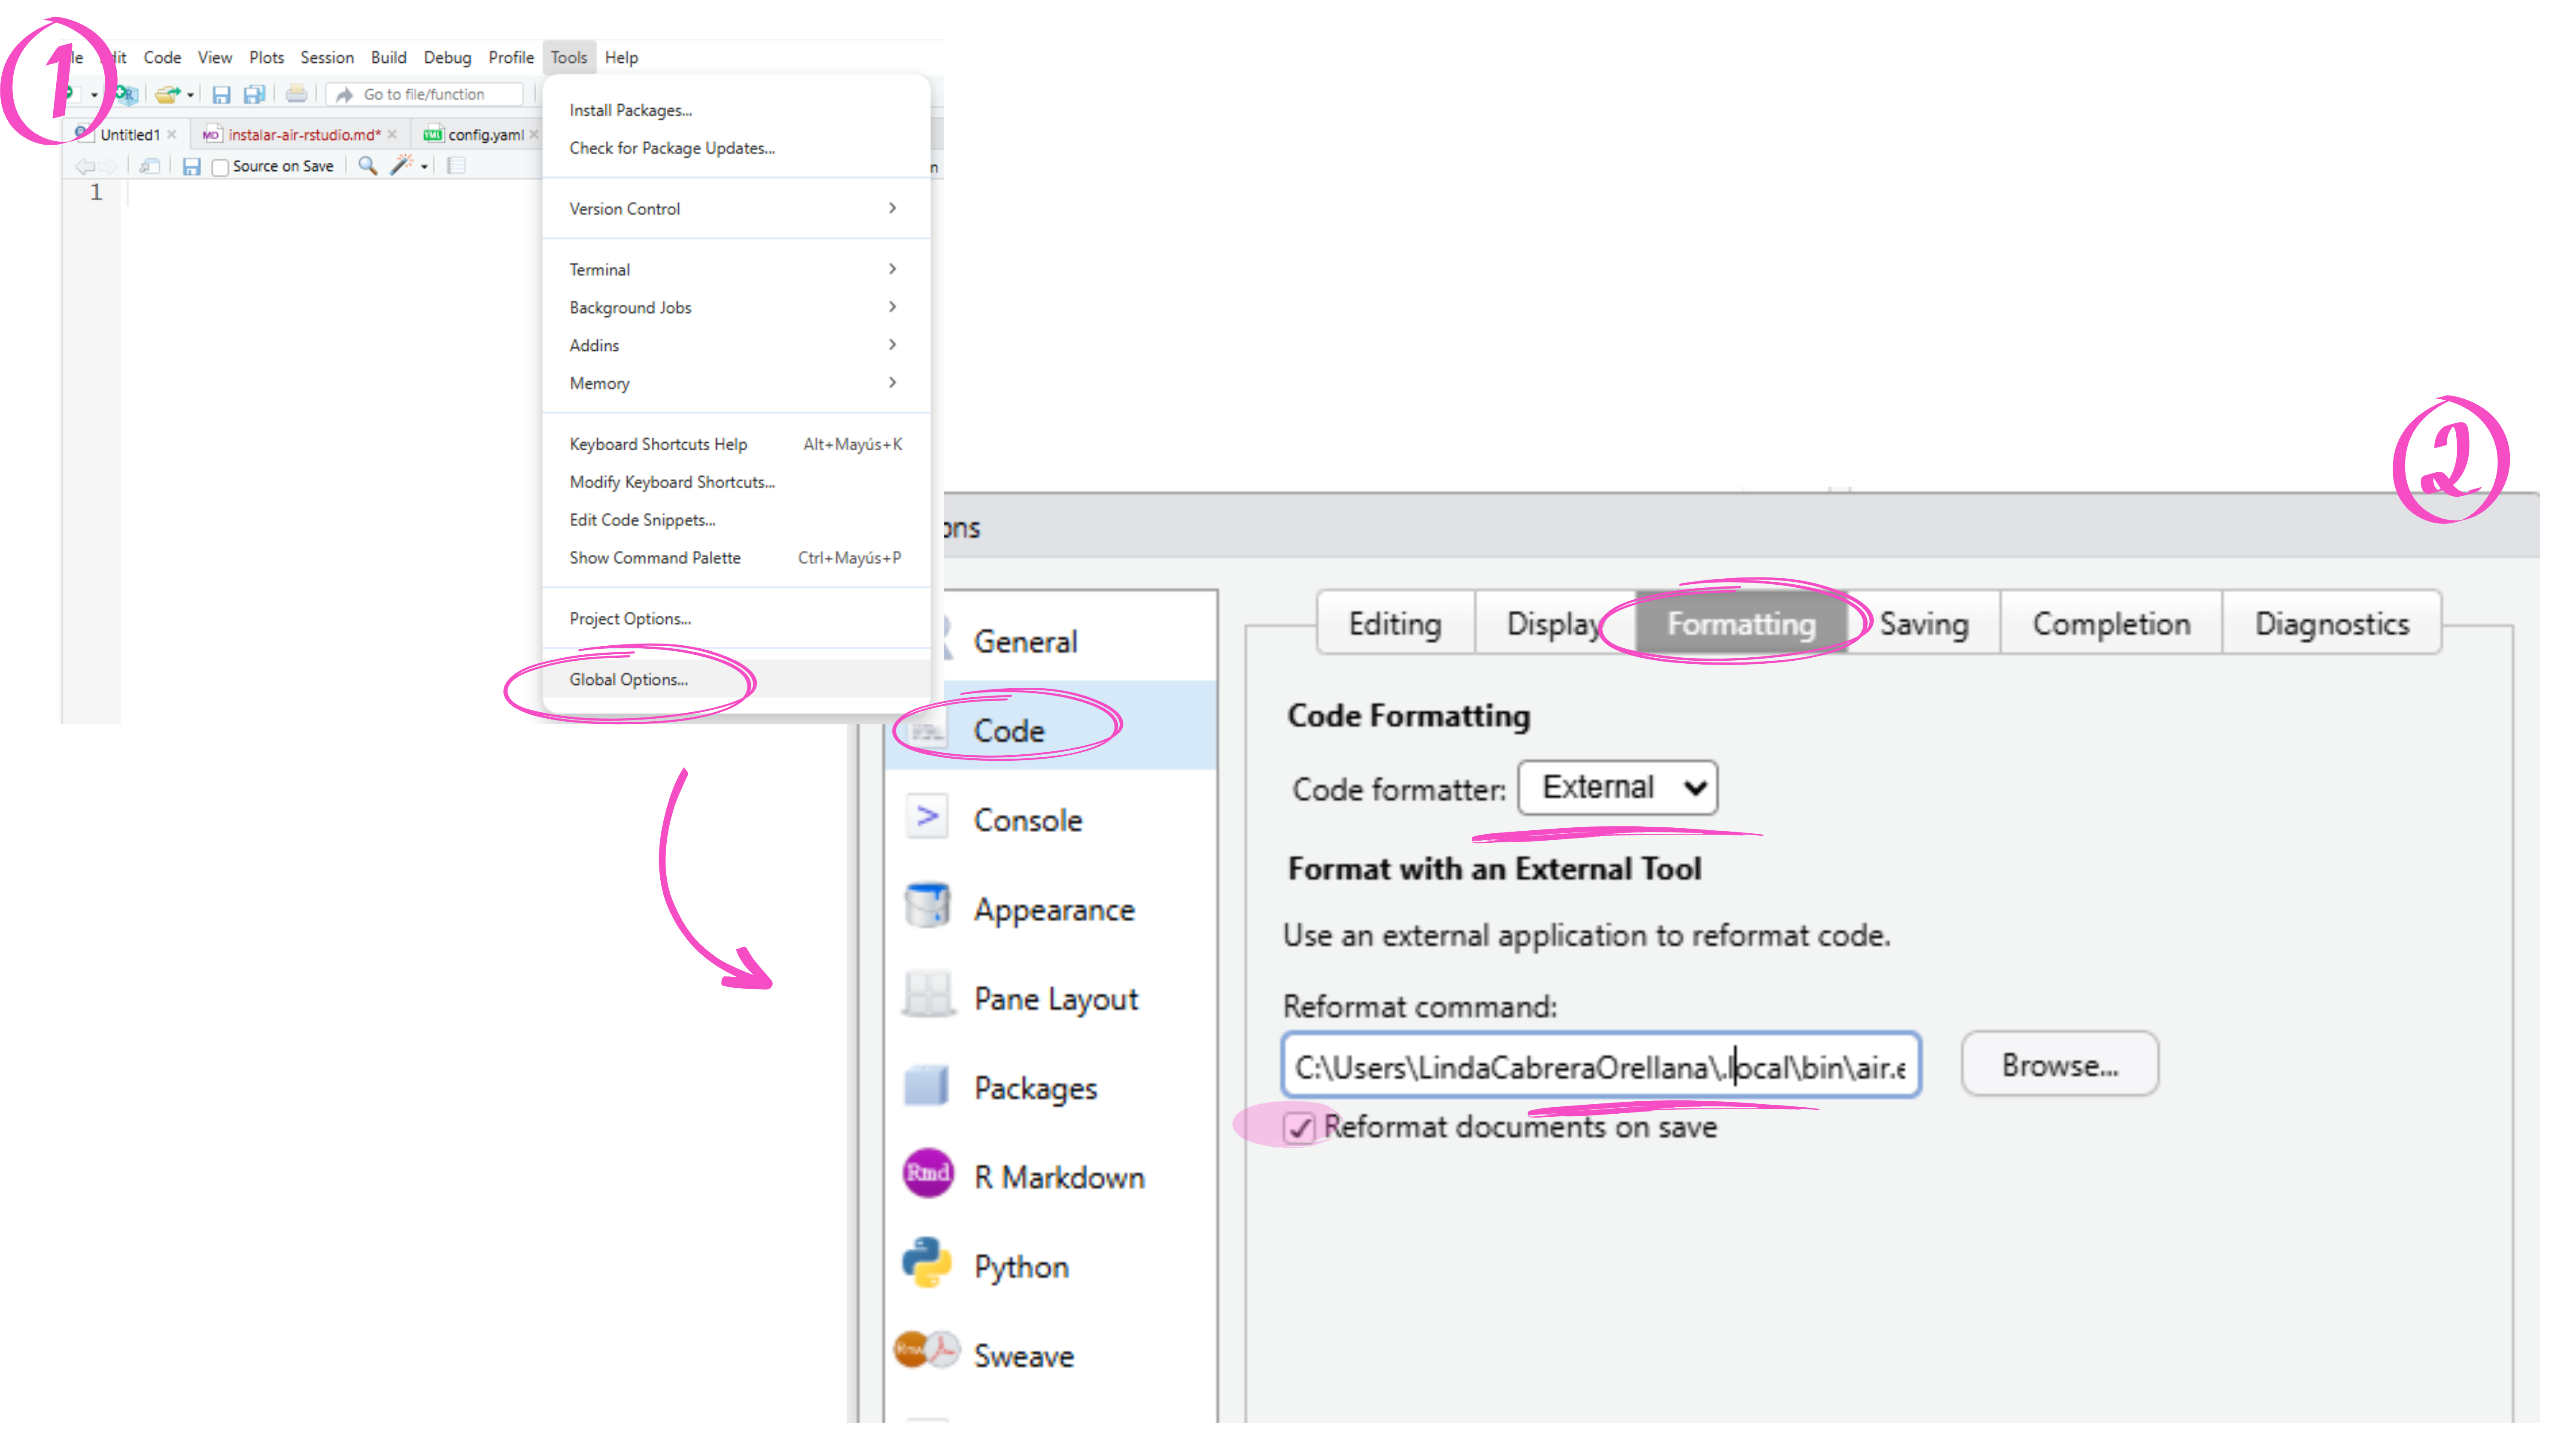Click the code tools magic wand icon

pos(402,165)
